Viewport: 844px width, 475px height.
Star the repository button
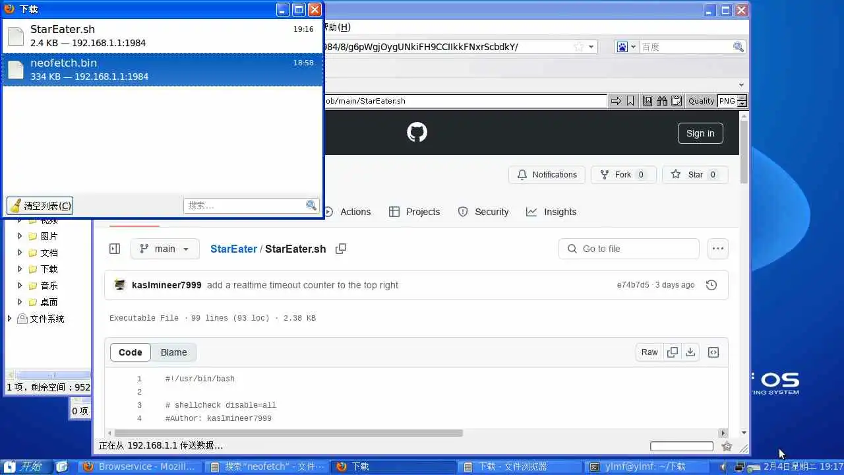(695, 175)
